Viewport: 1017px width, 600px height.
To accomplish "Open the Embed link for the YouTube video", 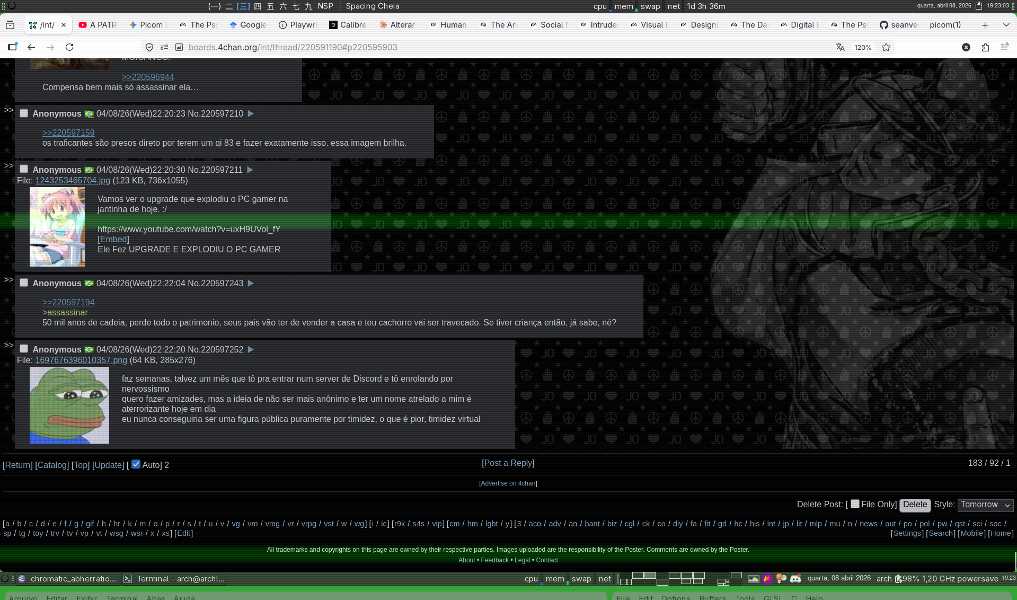I will click(x=113, y=239).
